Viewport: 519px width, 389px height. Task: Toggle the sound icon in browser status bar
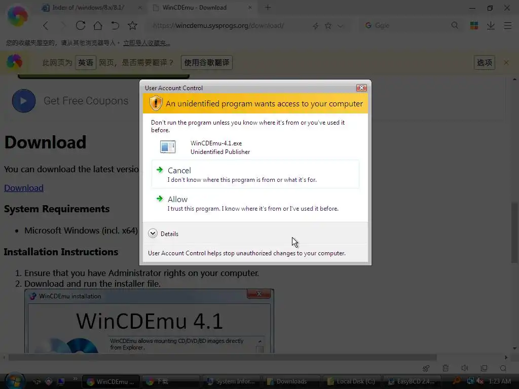[465, 368]
